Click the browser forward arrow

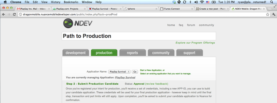coord(9,14)
